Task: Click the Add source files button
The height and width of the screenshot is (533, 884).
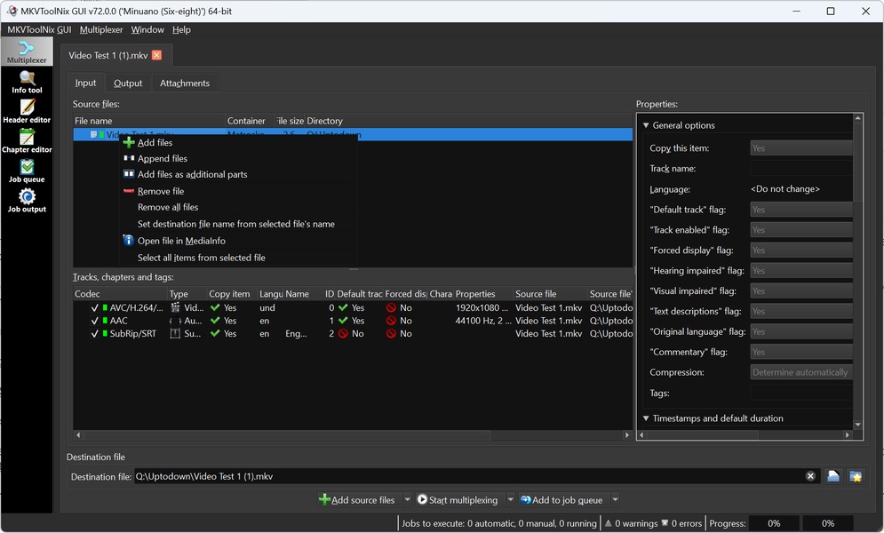Action: tap(357, 499)
